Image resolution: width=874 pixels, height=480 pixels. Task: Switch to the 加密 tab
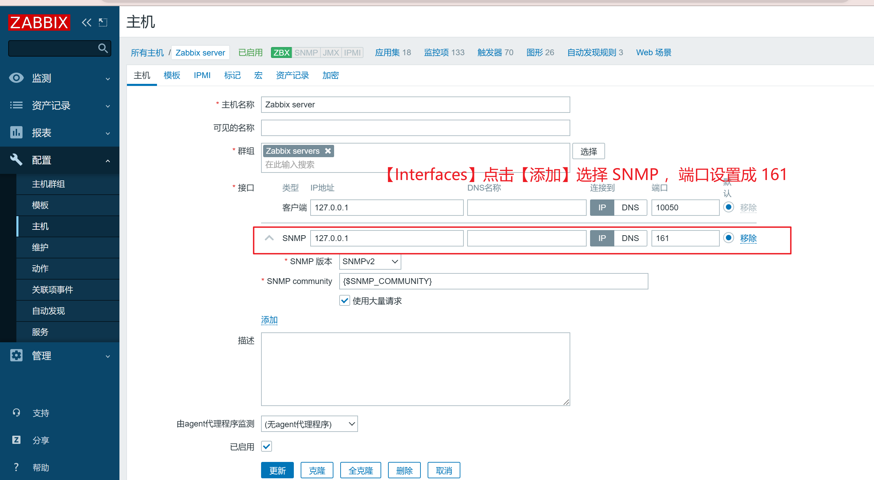pos(330,75)
